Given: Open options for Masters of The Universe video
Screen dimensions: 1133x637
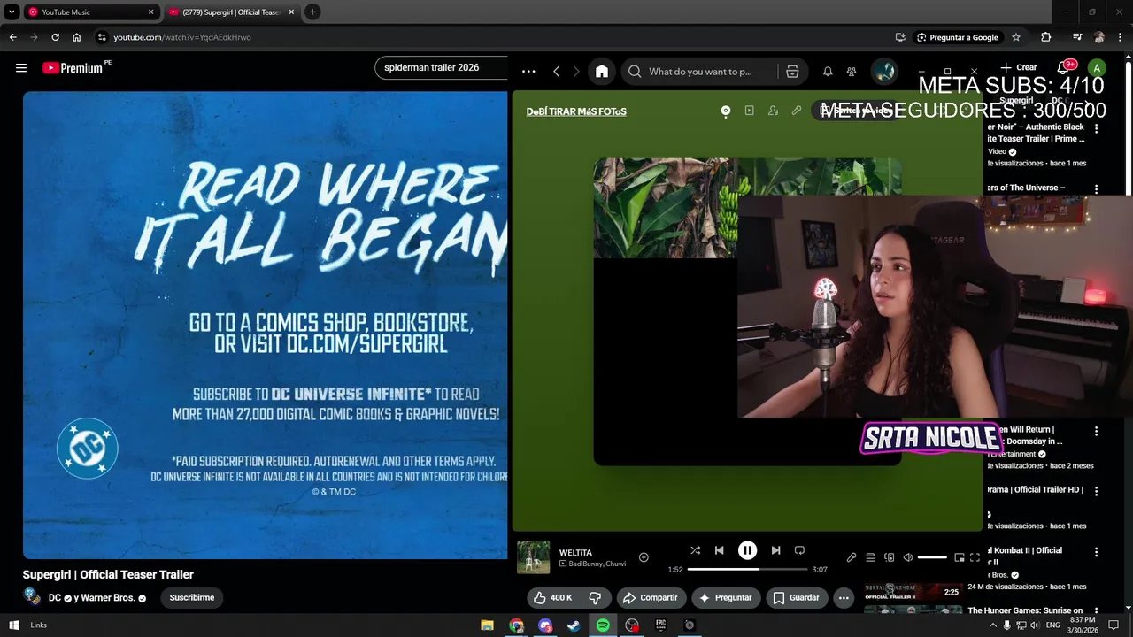Looking at the screenshot, I should tap(1096, 189).
